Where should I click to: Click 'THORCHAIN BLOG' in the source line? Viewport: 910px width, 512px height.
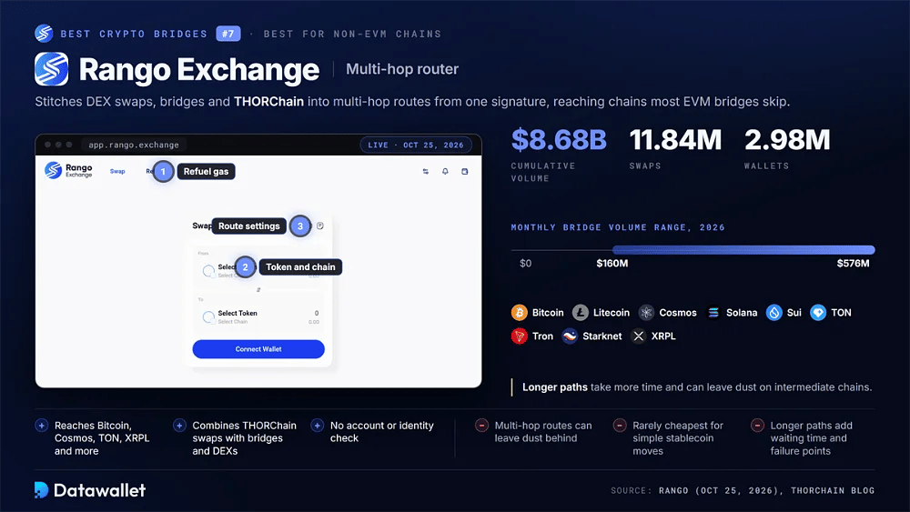pyautogui.click(x=833, y=490)
